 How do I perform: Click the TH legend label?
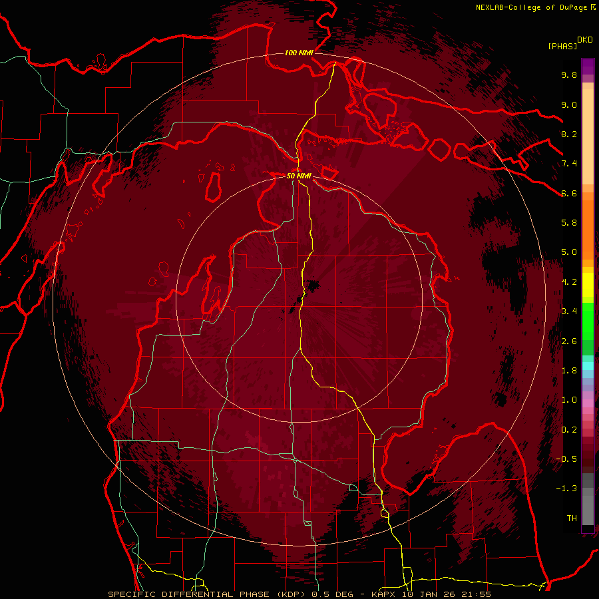coord(572,518)
